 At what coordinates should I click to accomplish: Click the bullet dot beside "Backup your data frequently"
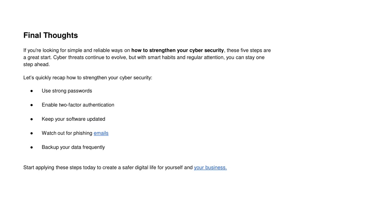32,147
